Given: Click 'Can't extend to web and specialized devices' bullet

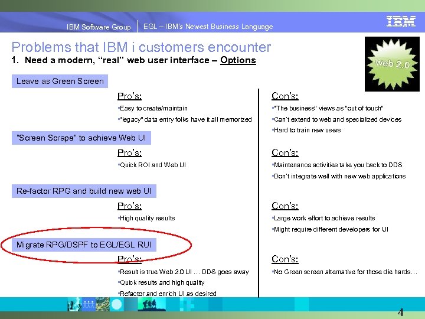Looking at the screenshot, I should point(337,119).
